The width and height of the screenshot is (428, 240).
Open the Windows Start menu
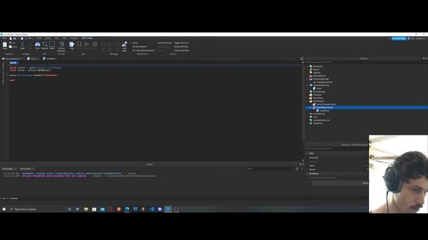pos(4,209)
